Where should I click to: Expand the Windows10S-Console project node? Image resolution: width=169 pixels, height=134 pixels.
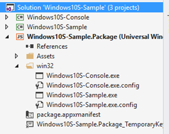click(x=7, y=17)
